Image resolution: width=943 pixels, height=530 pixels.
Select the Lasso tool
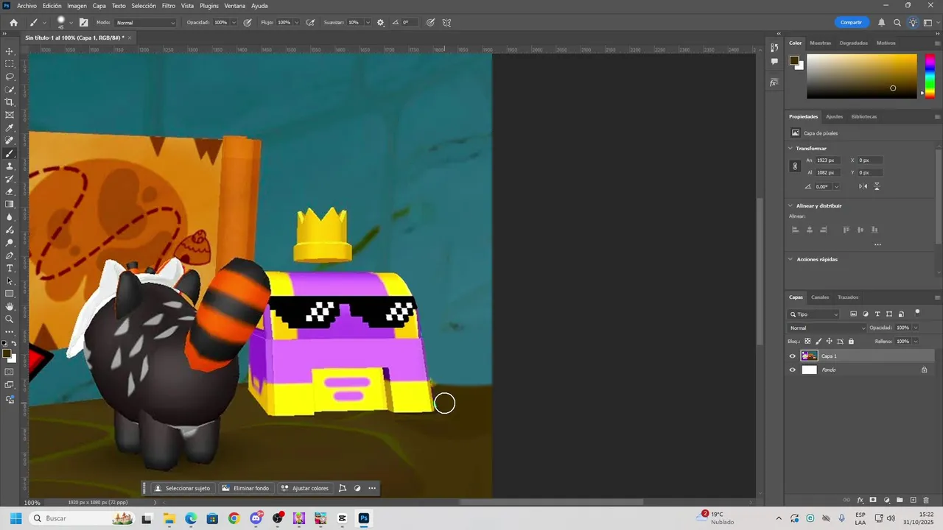[x=10, y=77]
